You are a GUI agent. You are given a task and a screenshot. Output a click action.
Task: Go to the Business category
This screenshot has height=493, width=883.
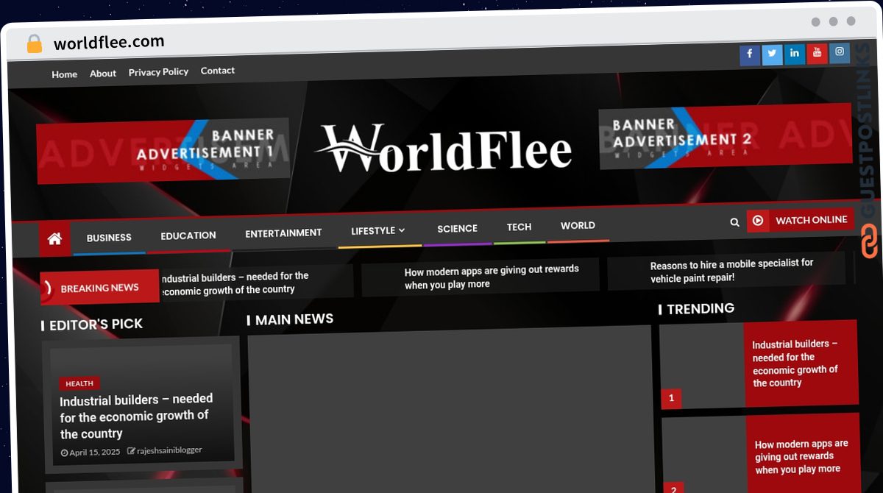109,238
